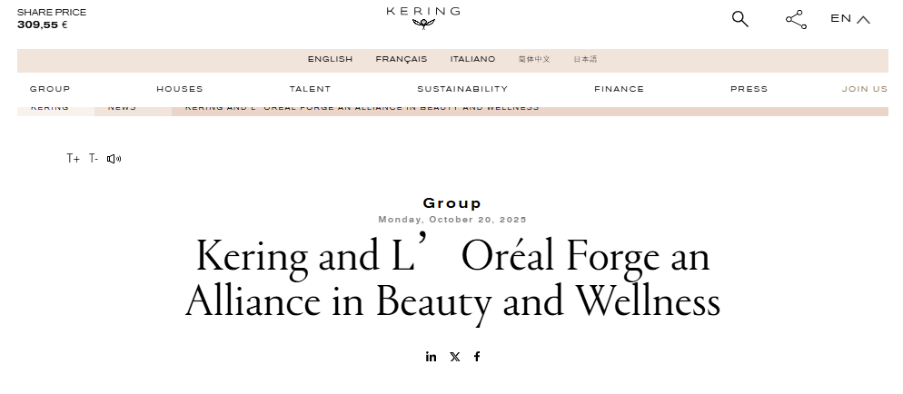Select English language option
The width and height of the screenshot is (903, 394).
click(x=330, y=60)
